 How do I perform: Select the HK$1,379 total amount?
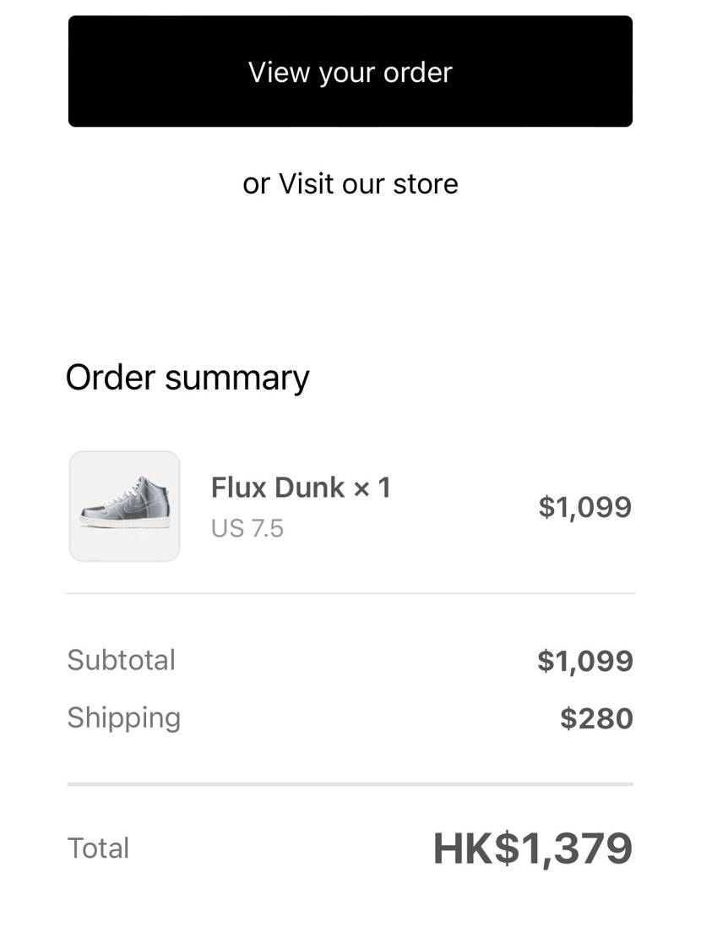pyautogui.click(x=533, y=848)
